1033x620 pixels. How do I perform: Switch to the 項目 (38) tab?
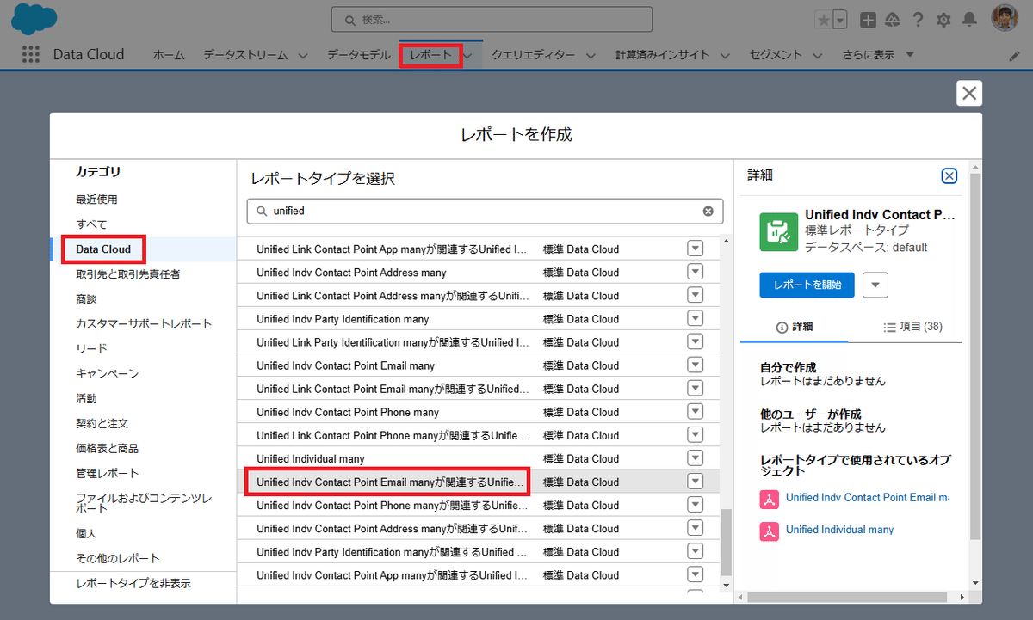(912, 328)
